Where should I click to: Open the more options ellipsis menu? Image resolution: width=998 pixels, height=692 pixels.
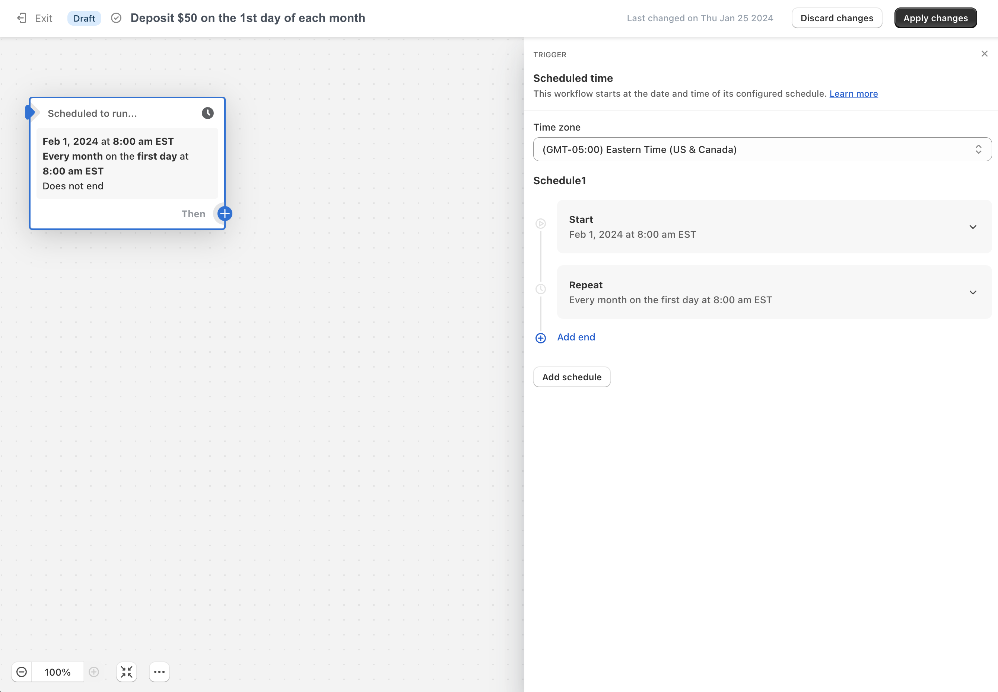point(159,672)
